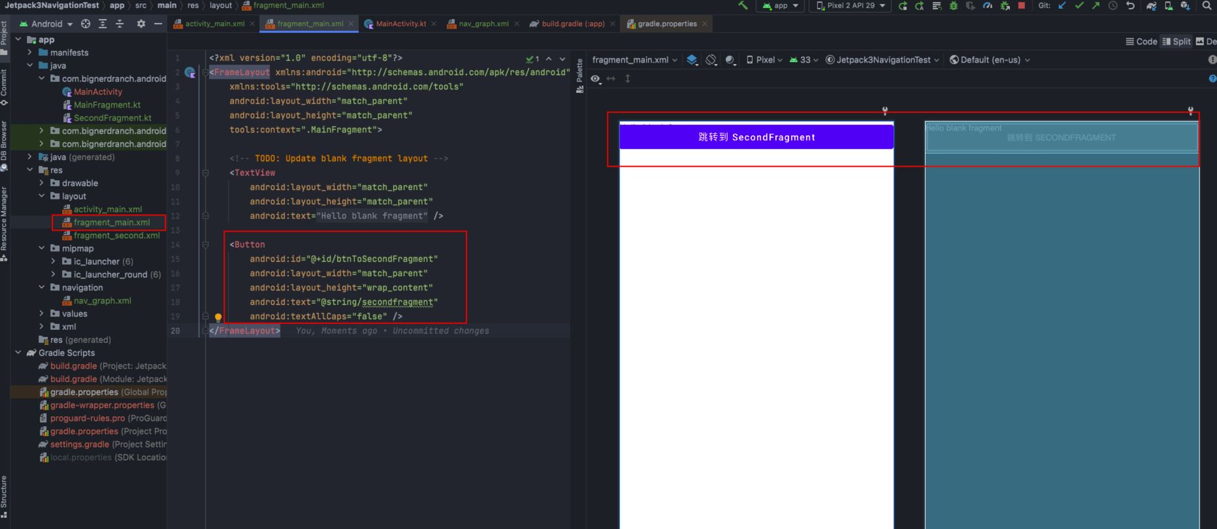Open MainFragment.kt in project tree
This screenshot has width=1217, height=529.
(x=106, y=104)
